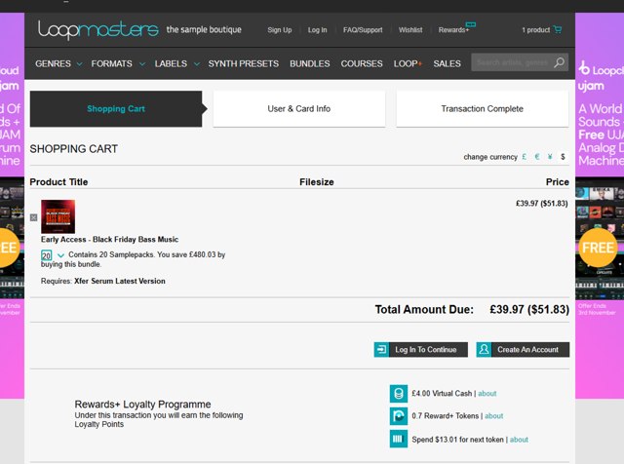Switch currency to euros (€)
Screen dimensions: 624x464
pyautogui.click(x=537, y=157)
